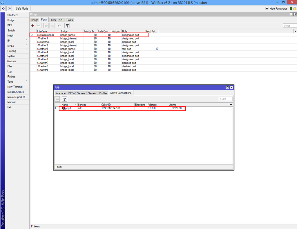Screen dimensions: 297x229
Task: Expand the IP menu in the sidebar
Action: 9,41
